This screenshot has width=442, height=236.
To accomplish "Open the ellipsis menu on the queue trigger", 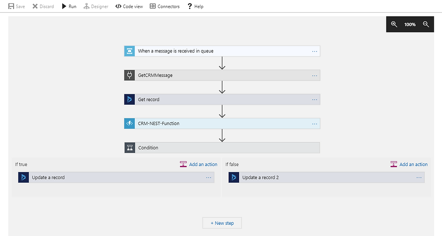I will point(315,51).
